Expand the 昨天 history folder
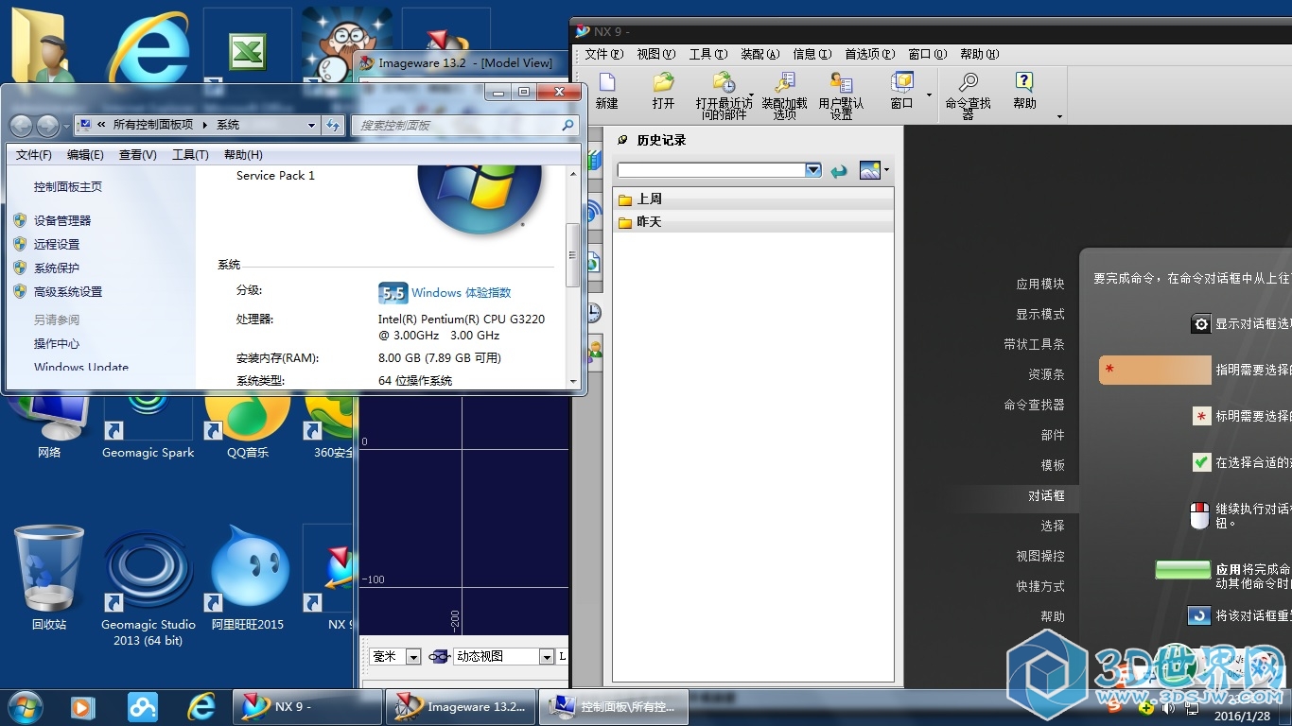The height and width of the screenshot is (726, 1292). (x=753, y=221)
